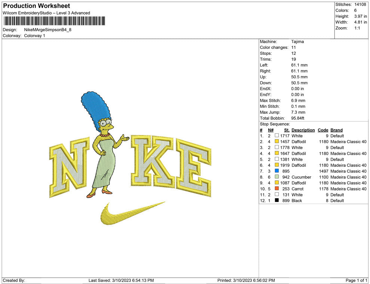Viewport: 370px width, 284px height.
Task: Choose the orange Carrot color swatch
Action: 277,189
